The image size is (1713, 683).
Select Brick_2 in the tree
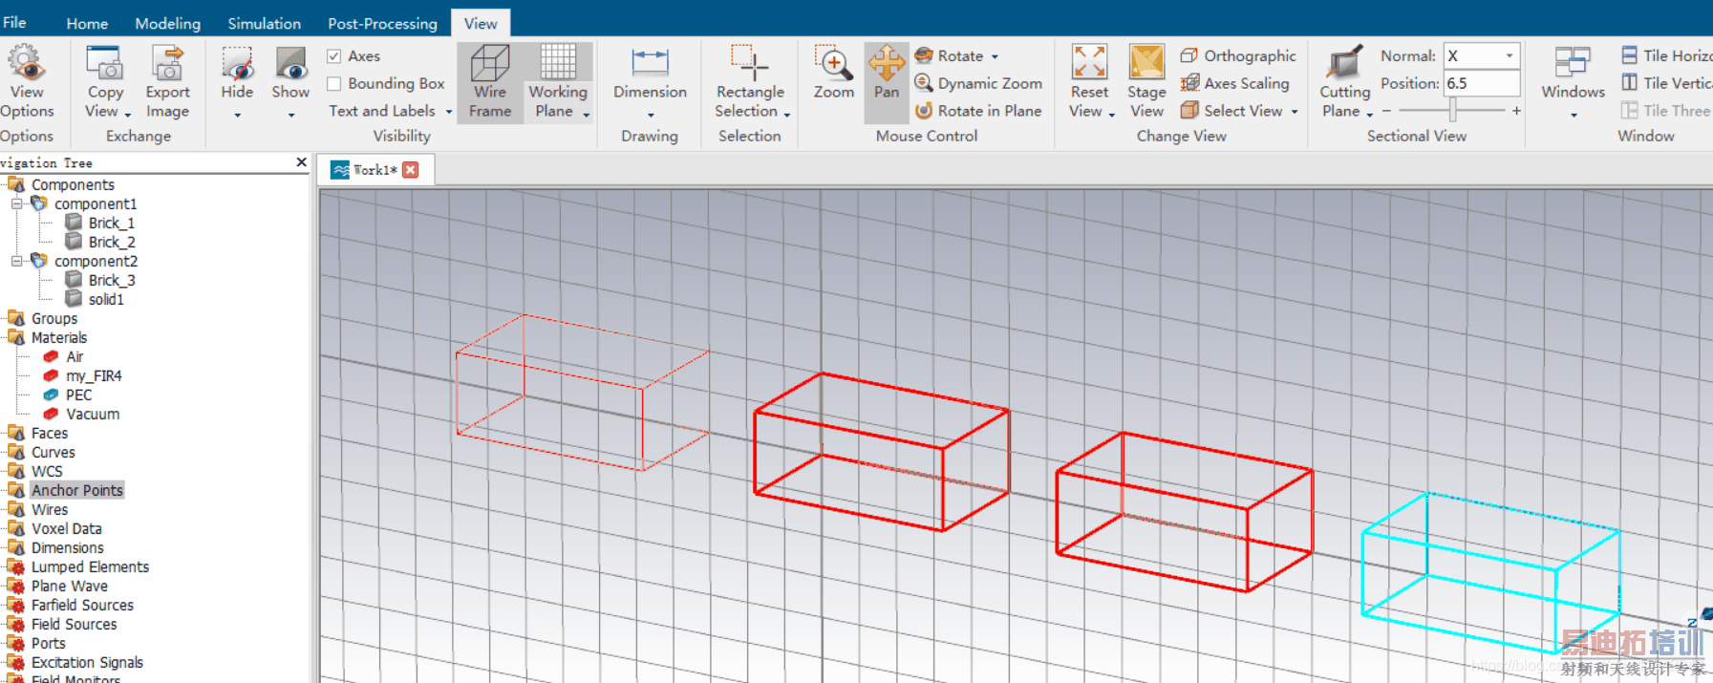[x=111, y=242]
